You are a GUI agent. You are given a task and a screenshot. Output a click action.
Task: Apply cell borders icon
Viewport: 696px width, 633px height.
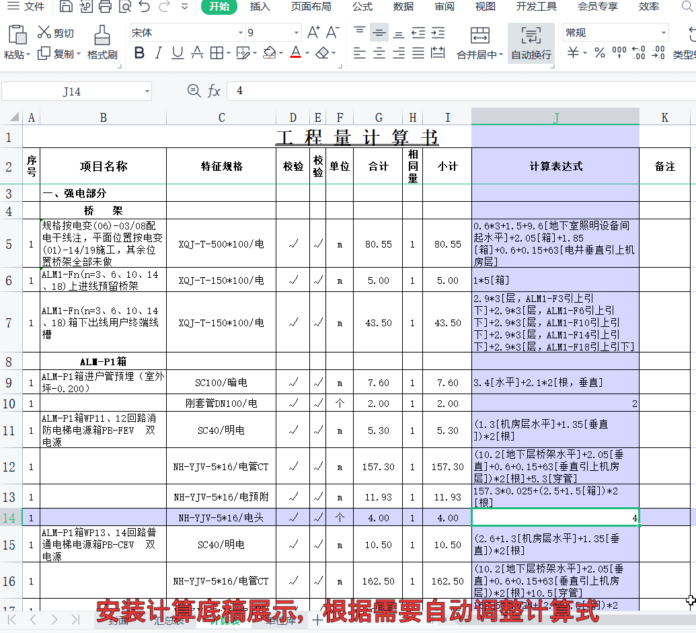217,53
